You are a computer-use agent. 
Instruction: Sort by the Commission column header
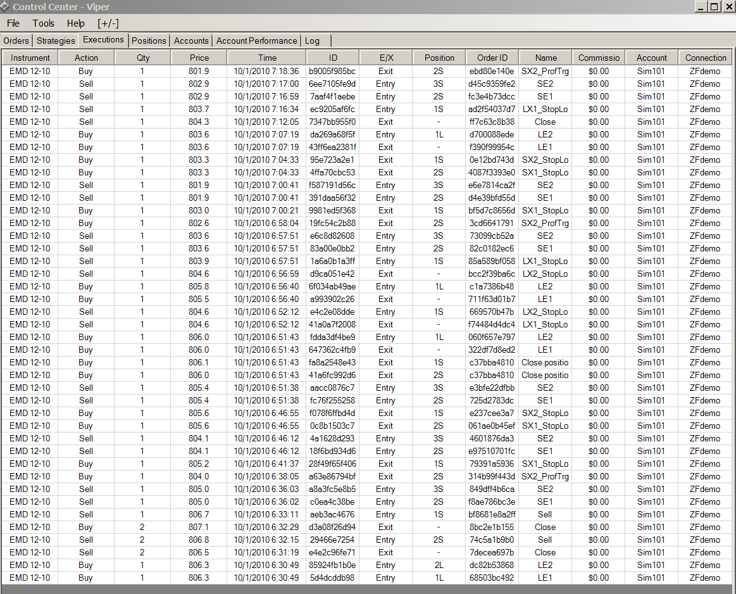tap(599, 58)
